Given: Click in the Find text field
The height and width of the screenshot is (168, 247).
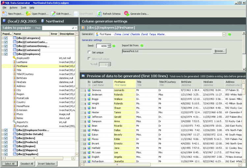Looking at the screenshot, I should 57,28.
